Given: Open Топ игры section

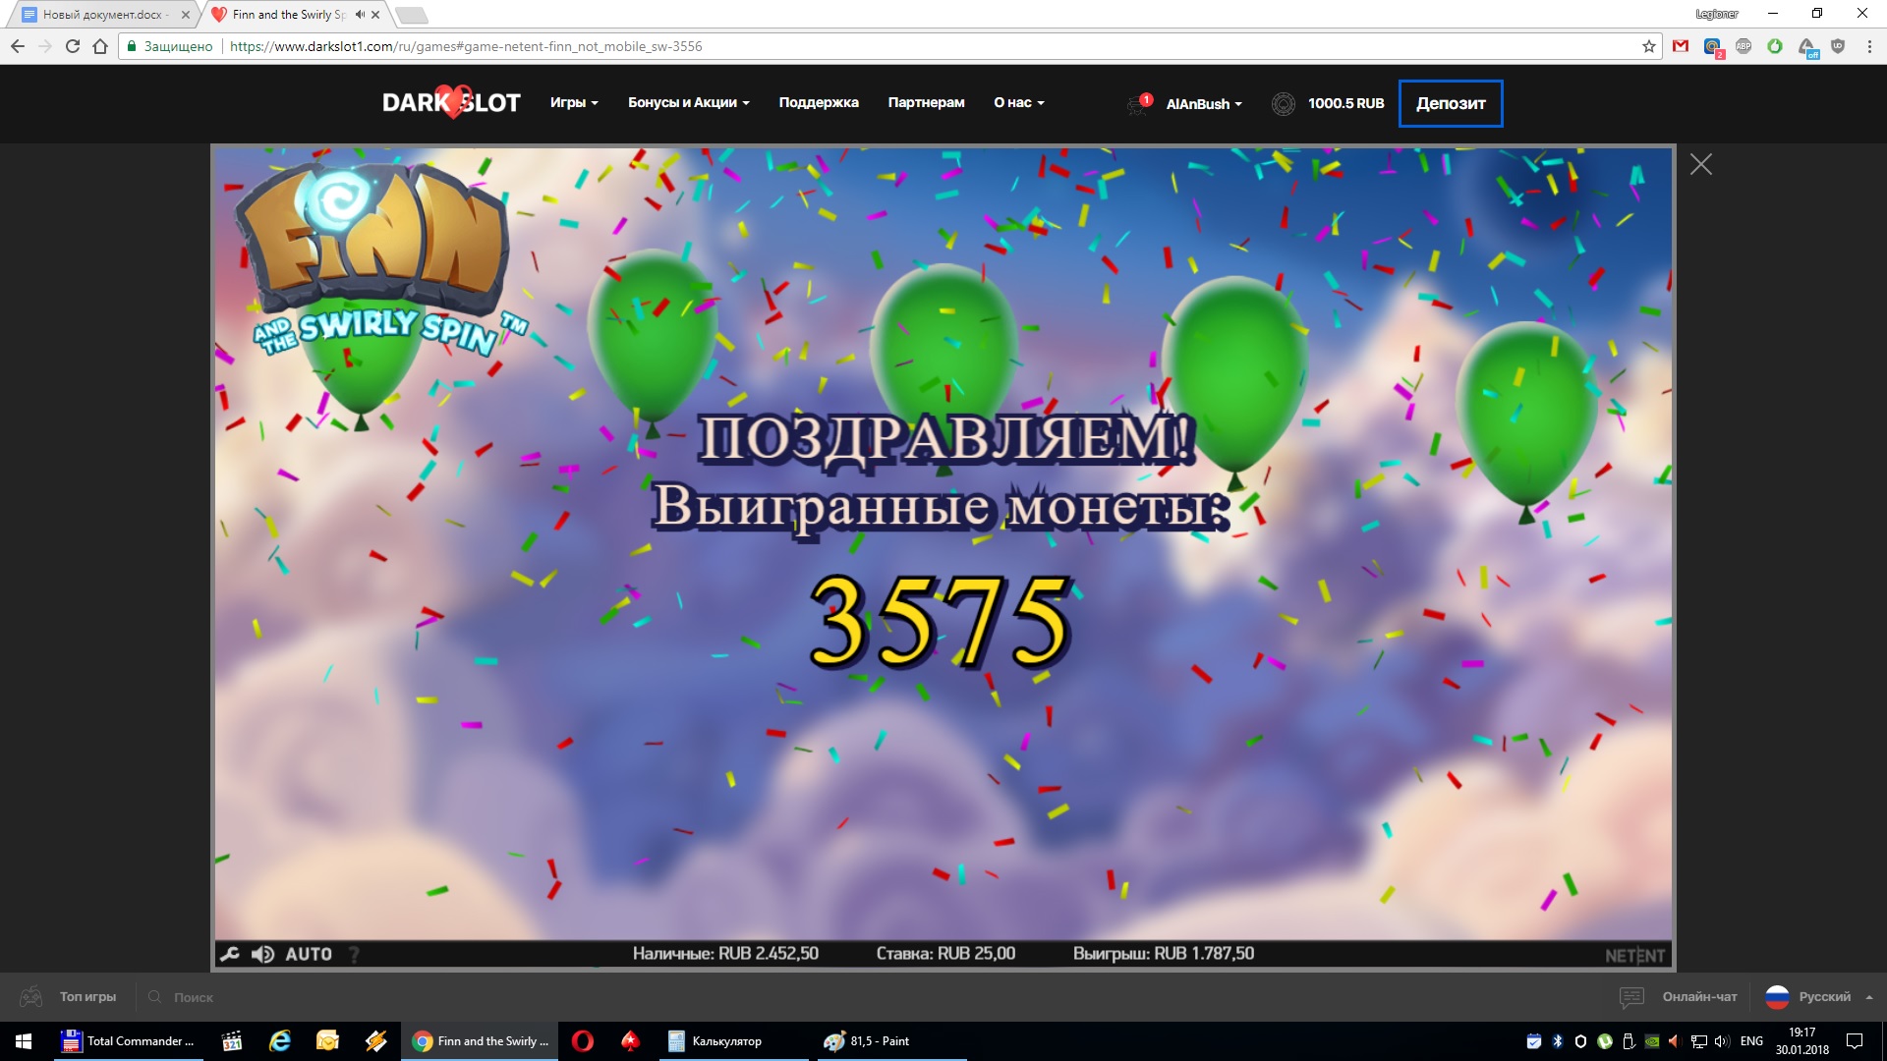Looking at the screenshot, I should (87, 996).
